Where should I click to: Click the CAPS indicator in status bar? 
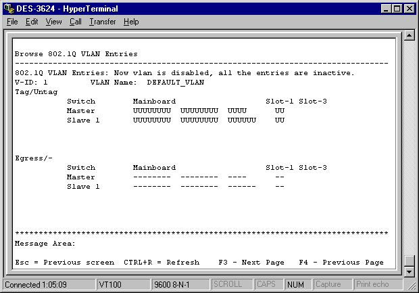coord(269,285)
